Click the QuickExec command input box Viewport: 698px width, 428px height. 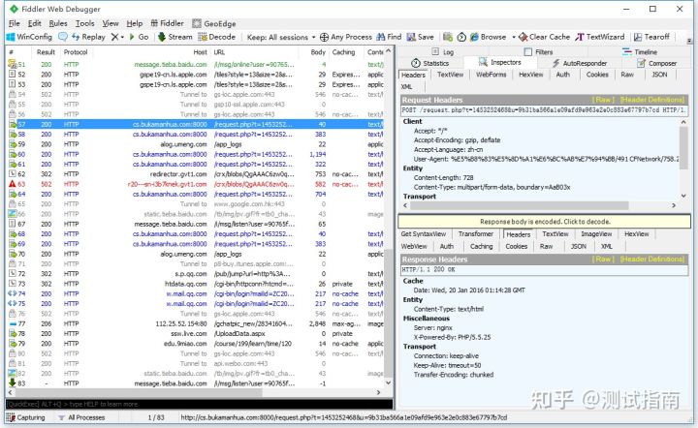pos(199,404)
